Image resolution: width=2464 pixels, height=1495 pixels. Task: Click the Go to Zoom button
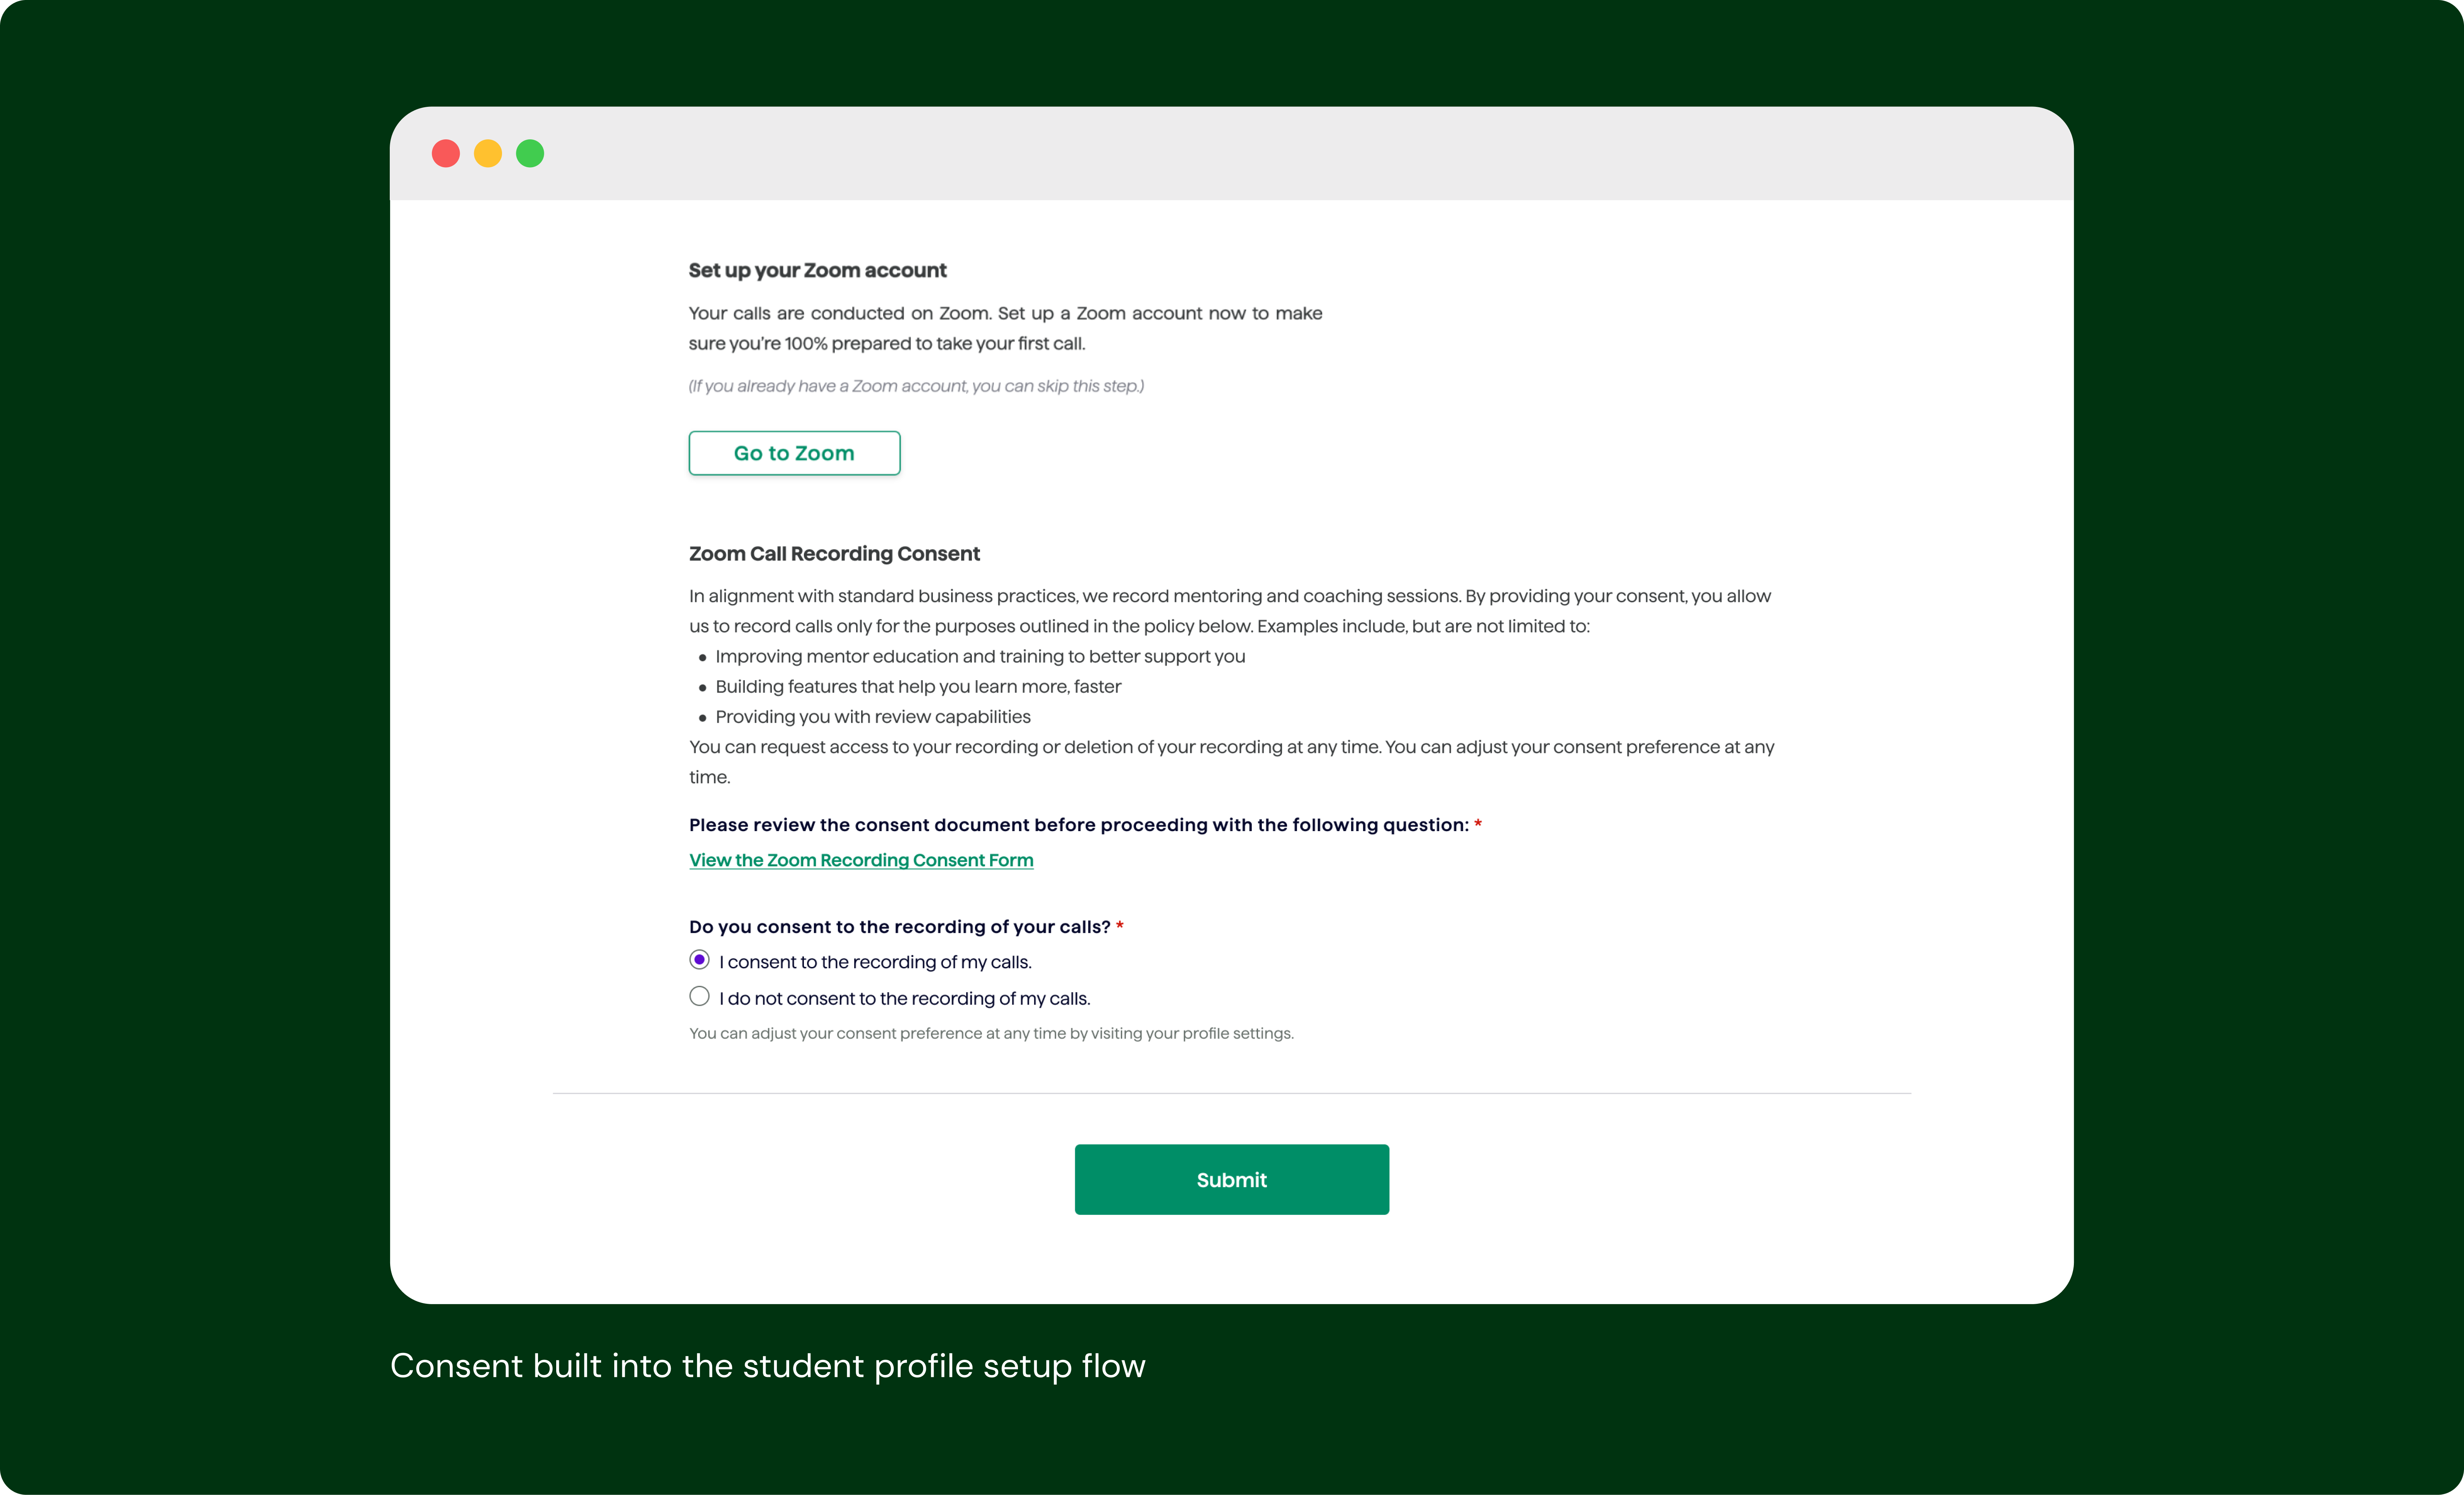click(x=794, y=453)
